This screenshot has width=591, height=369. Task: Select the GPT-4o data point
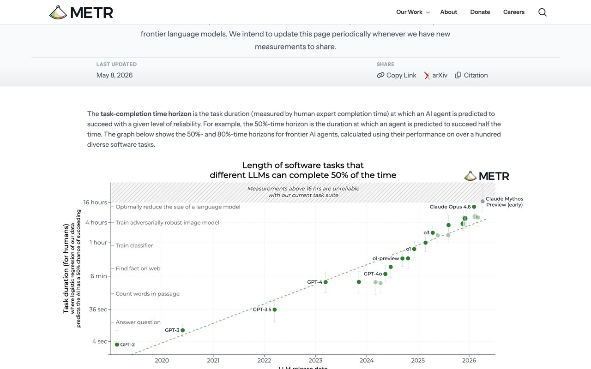(386, 274)
